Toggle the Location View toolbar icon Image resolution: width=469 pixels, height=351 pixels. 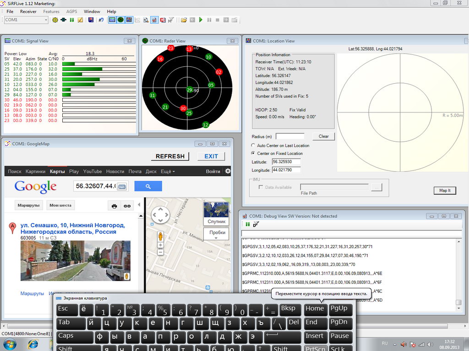129,20
